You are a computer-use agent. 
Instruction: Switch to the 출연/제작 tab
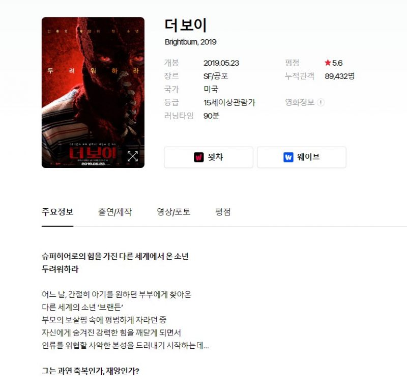tap(115, 212)
